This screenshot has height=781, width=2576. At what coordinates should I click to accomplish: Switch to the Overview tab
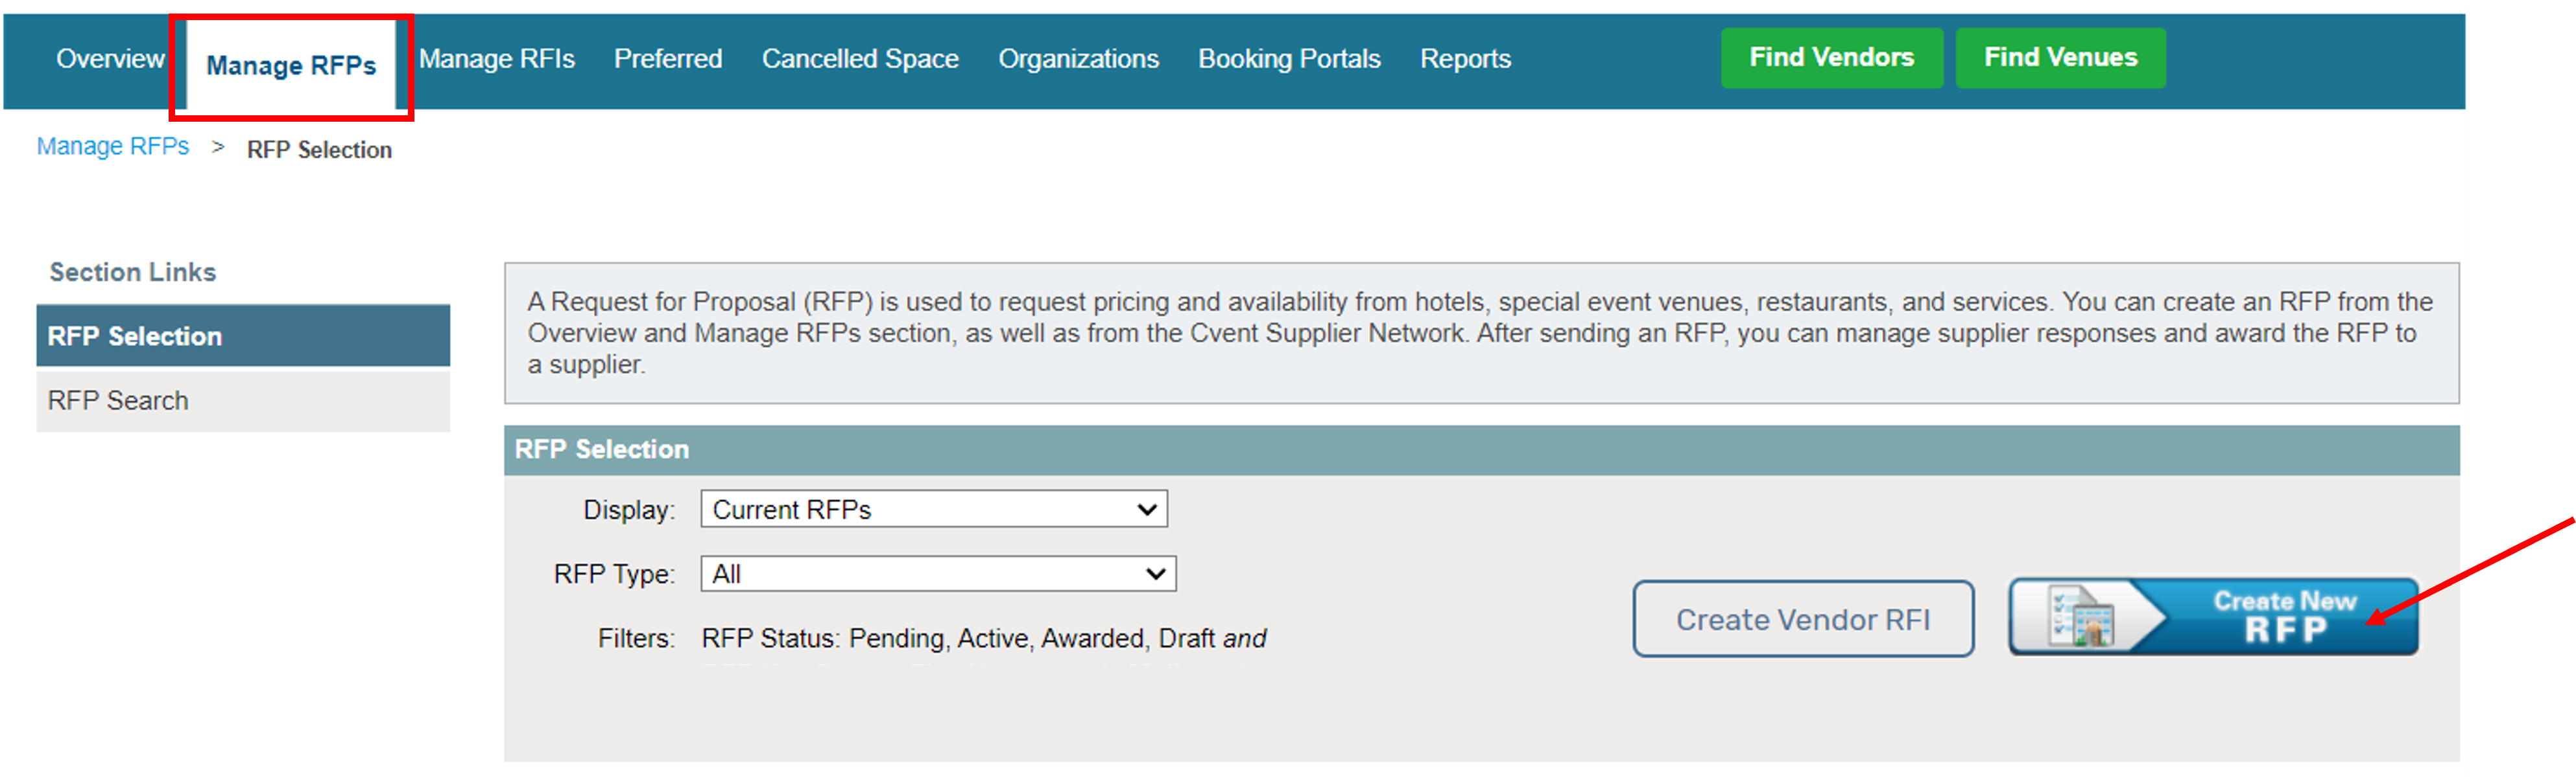pyautogui.click(x=110, y=58)
